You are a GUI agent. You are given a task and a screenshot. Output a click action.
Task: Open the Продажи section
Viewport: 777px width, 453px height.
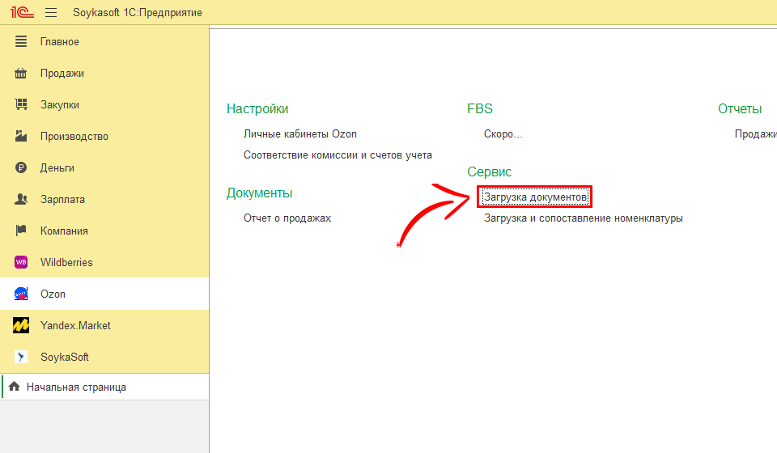point(104,74)
